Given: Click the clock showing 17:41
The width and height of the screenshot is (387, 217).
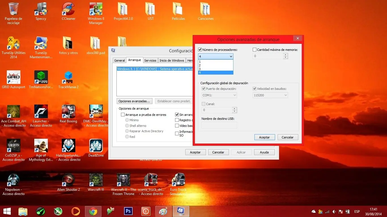Looking at the screenshot, I should 373,209.
